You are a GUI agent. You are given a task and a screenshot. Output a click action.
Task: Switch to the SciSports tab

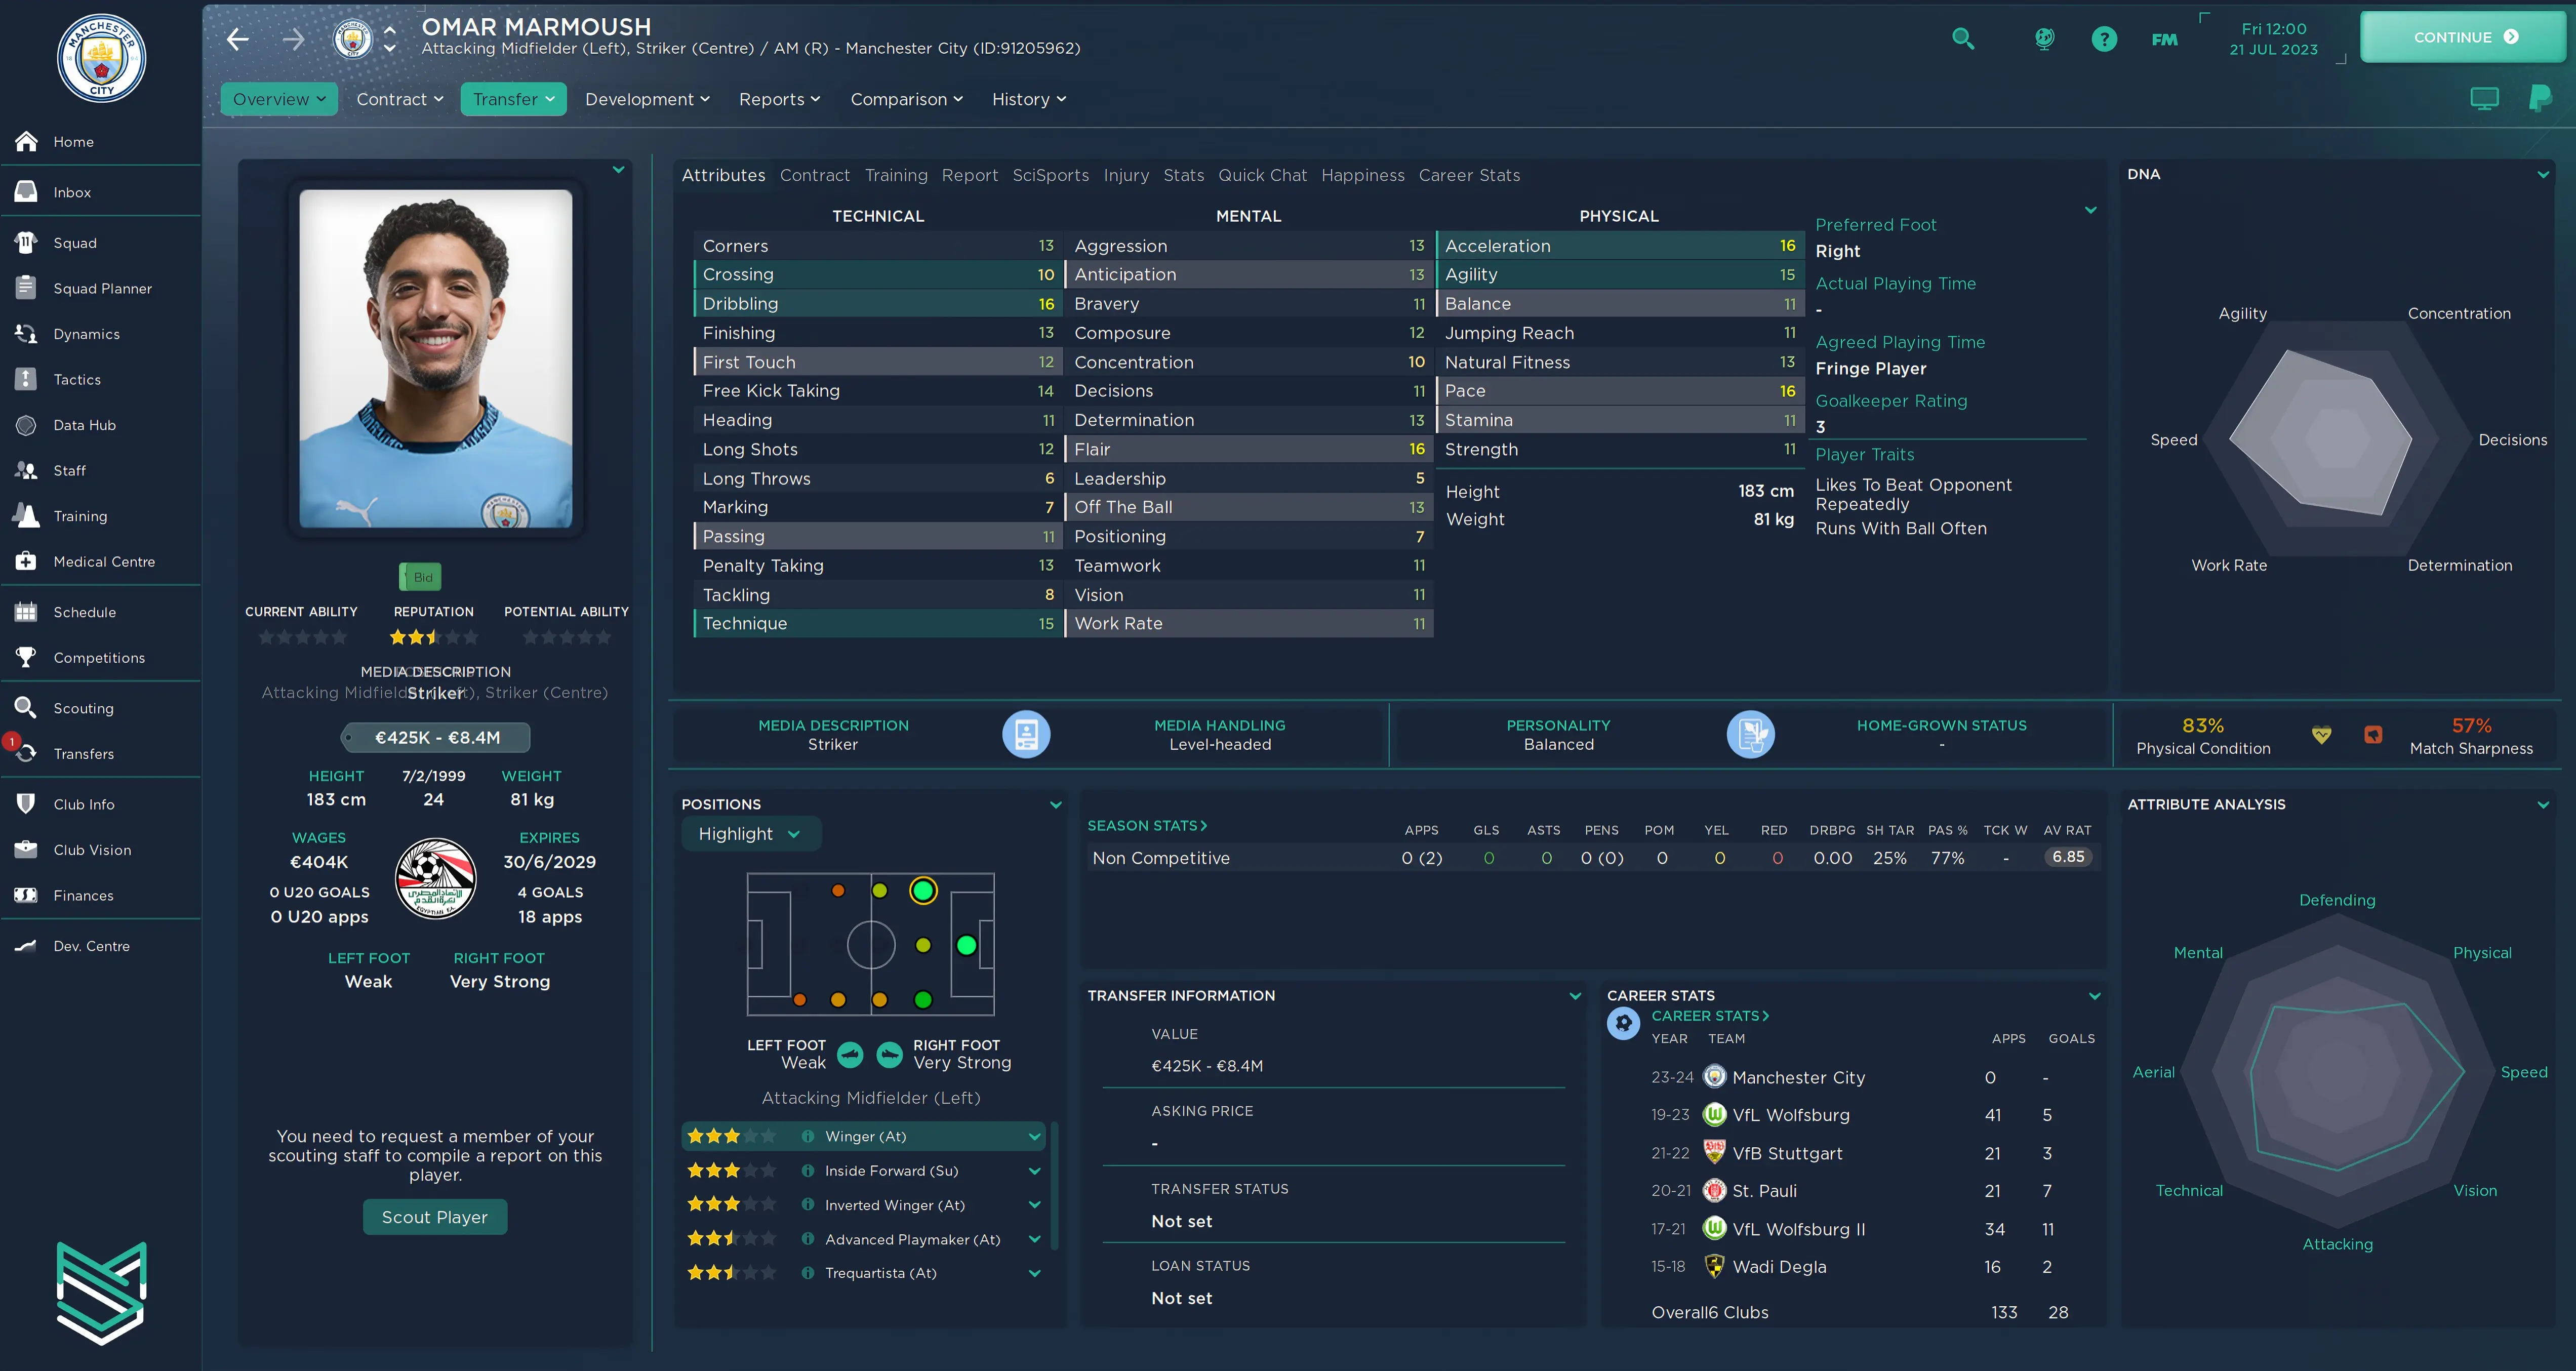1050,175
